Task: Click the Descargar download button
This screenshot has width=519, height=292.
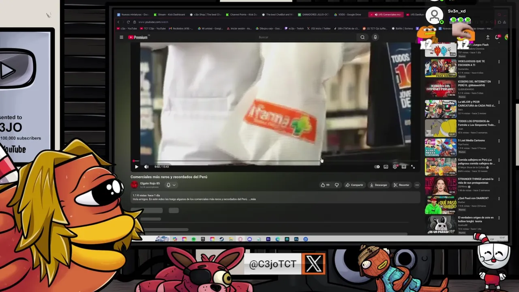Action: click(378, 185)
